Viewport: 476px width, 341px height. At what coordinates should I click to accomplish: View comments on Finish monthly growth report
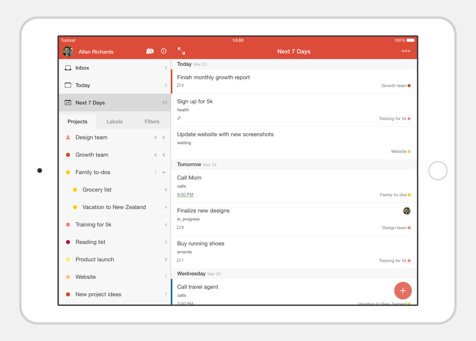pyautogui.click(x=179, y=85)
